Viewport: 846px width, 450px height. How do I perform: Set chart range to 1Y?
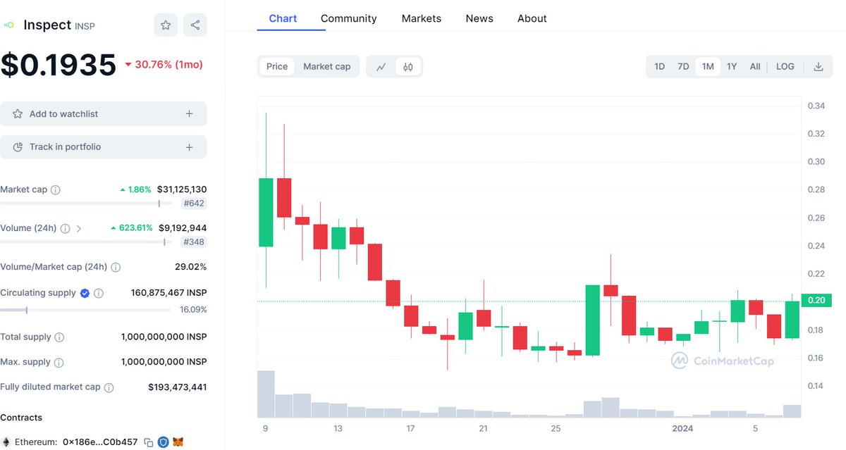tap(732, 66)
